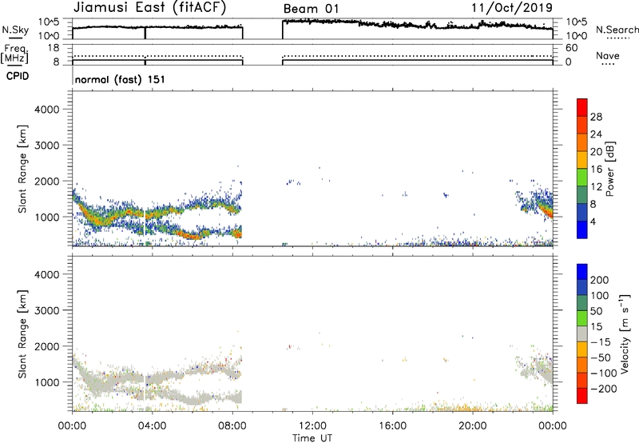
Task: Click the gray segment of the velocity colorbar
Action: pyautogui.click(x=582, y=333)
